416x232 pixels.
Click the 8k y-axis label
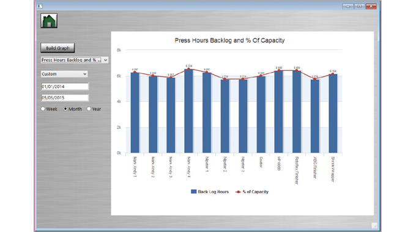click(119, 50)
